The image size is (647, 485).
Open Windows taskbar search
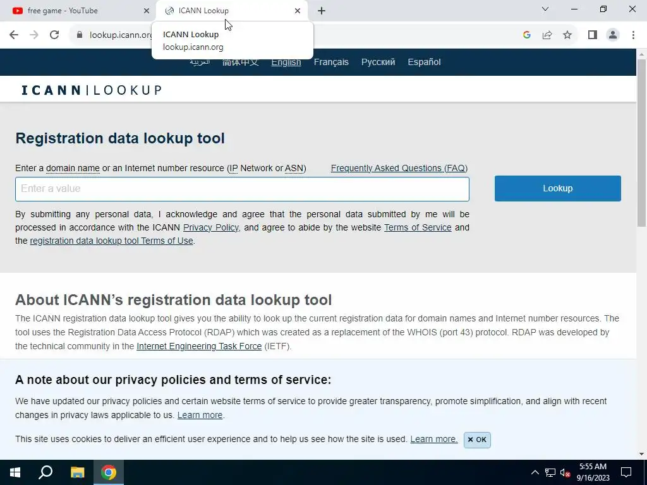tap(45, 472)
